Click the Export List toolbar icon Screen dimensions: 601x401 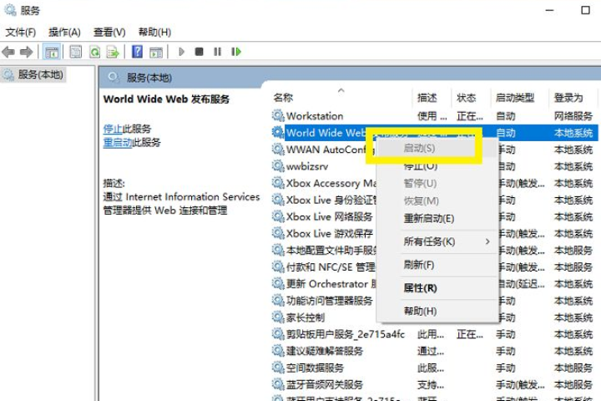click(x=113, y=52)
